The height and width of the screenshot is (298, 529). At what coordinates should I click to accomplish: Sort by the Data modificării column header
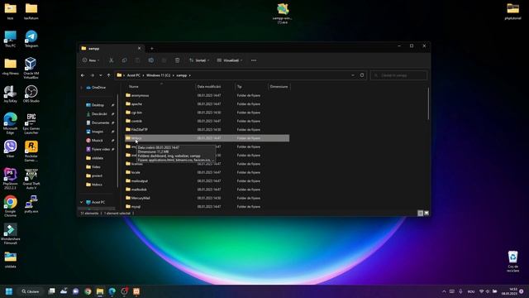(x=209, y=86)
